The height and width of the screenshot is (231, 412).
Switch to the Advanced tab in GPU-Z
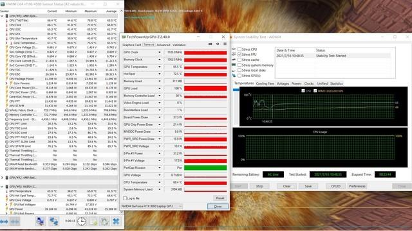(164, 45)
